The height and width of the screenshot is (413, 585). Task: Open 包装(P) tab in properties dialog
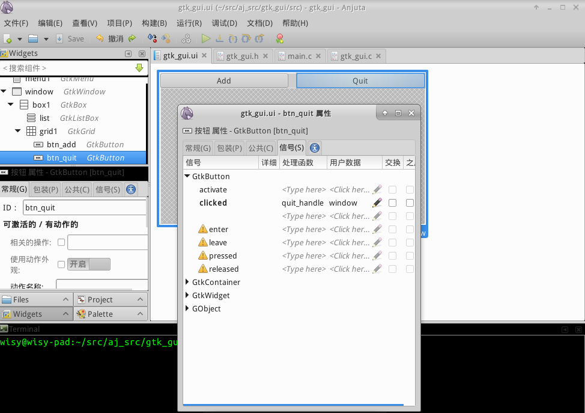[229, 148]
